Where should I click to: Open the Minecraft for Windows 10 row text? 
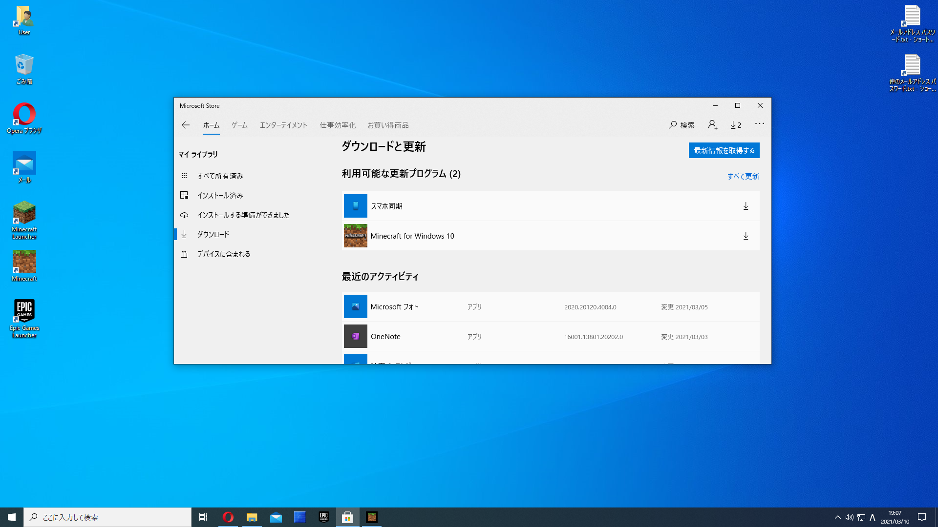click(x=412, y=236)
